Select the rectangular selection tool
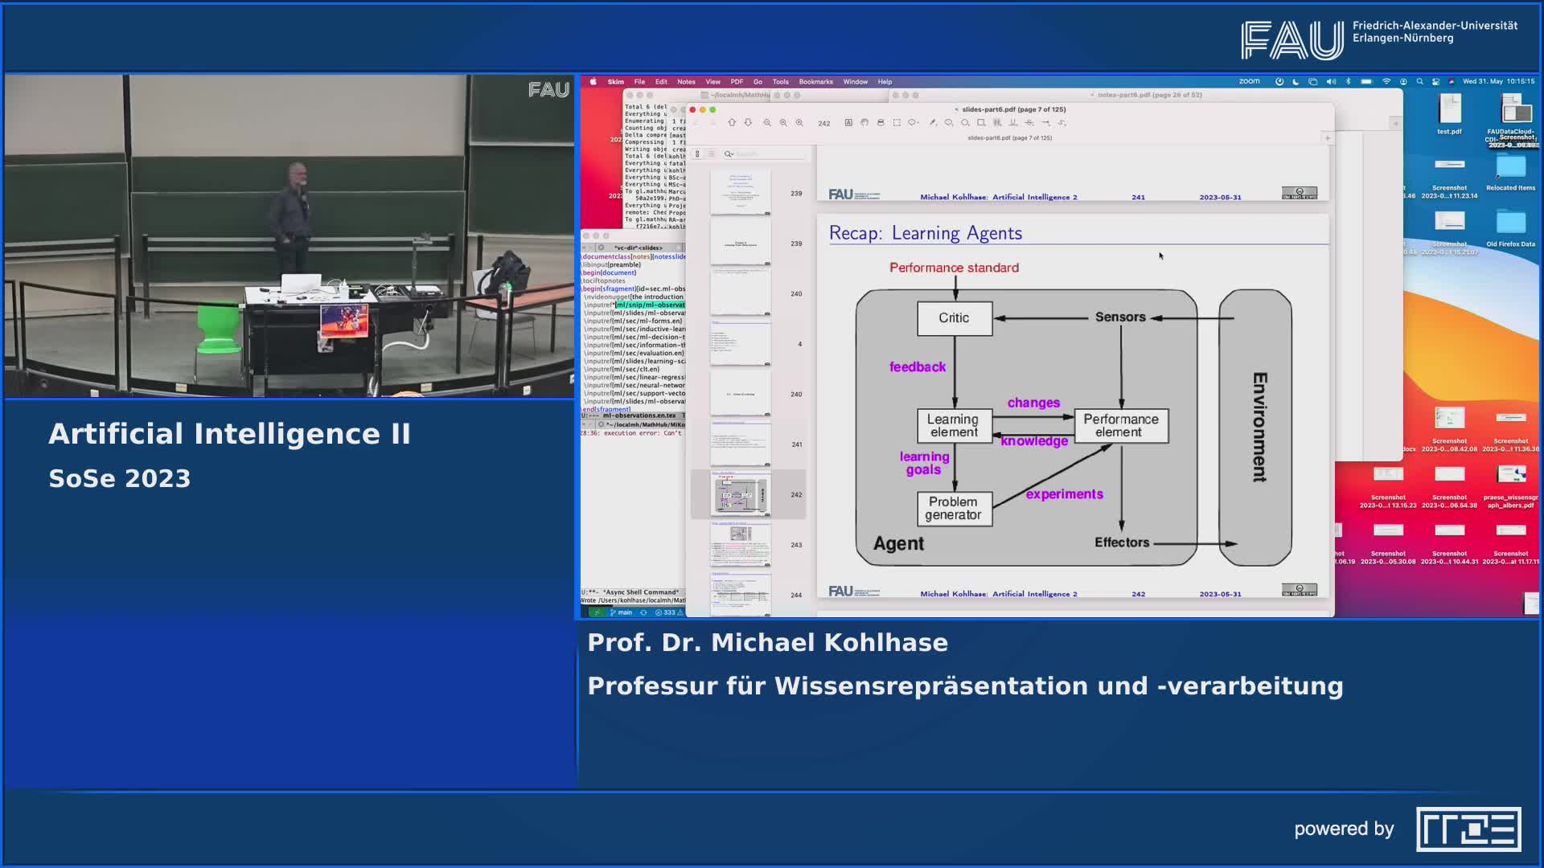Image resolution: width=1544 pixels, height=868 pixels. tap(897, 122)
